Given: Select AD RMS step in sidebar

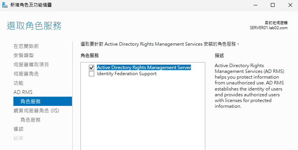Looking at the screenshot, I should pos(23,92).
